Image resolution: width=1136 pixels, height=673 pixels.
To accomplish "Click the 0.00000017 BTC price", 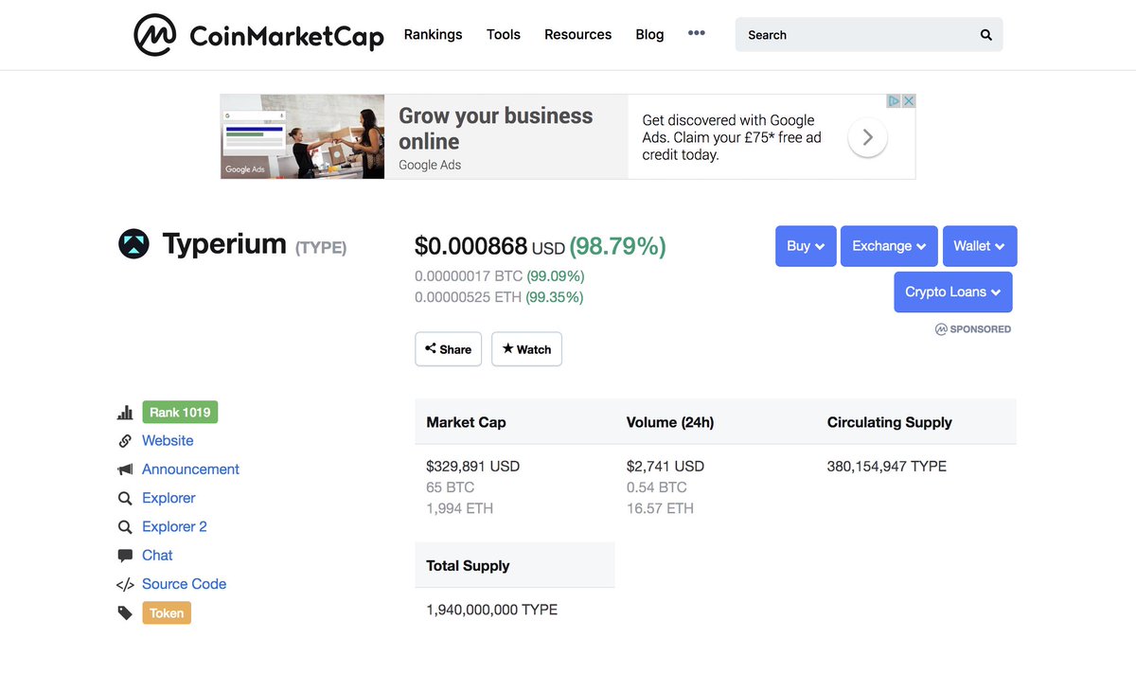I will coord(469,276).
